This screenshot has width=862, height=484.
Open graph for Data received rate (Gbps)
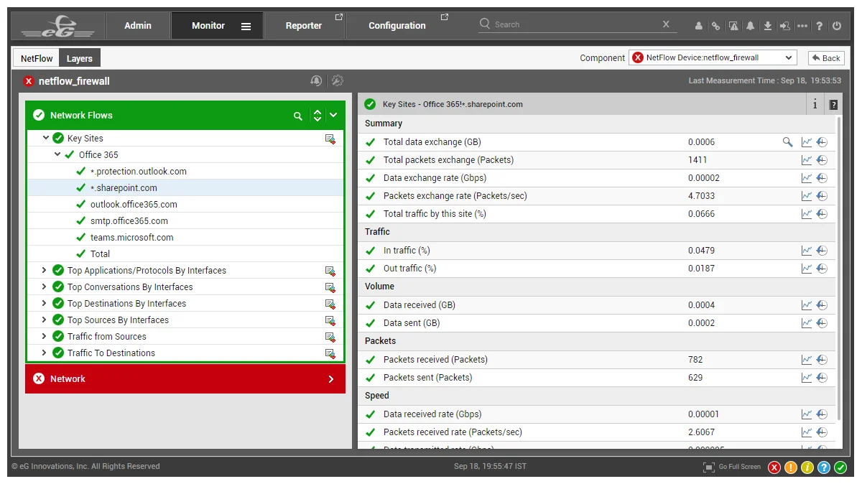point(807,414)
